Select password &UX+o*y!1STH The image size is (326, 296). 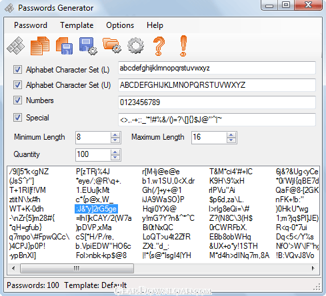click(x=233, y=246)
